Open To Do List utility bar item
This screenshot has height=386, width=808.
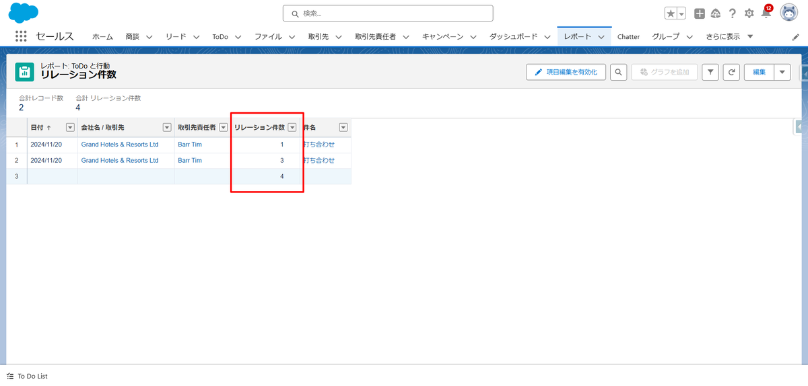pyautogui.click(x=27, y=376)
